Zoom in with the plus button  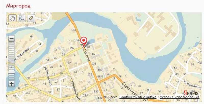click(11, 84)
